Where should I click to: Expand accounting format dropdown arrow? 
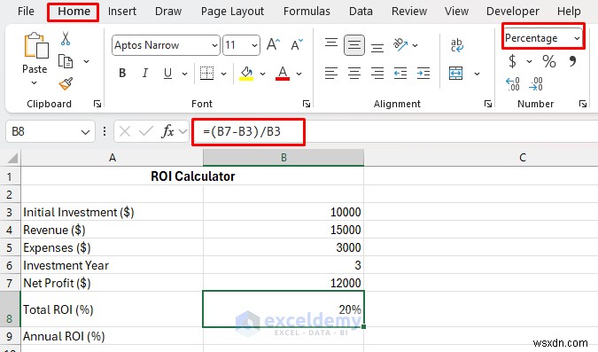click(529, 61)
